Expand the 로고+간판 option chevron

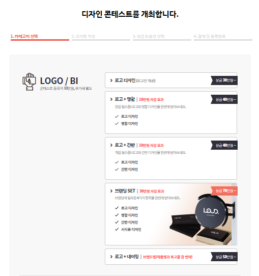pos(111,145)
